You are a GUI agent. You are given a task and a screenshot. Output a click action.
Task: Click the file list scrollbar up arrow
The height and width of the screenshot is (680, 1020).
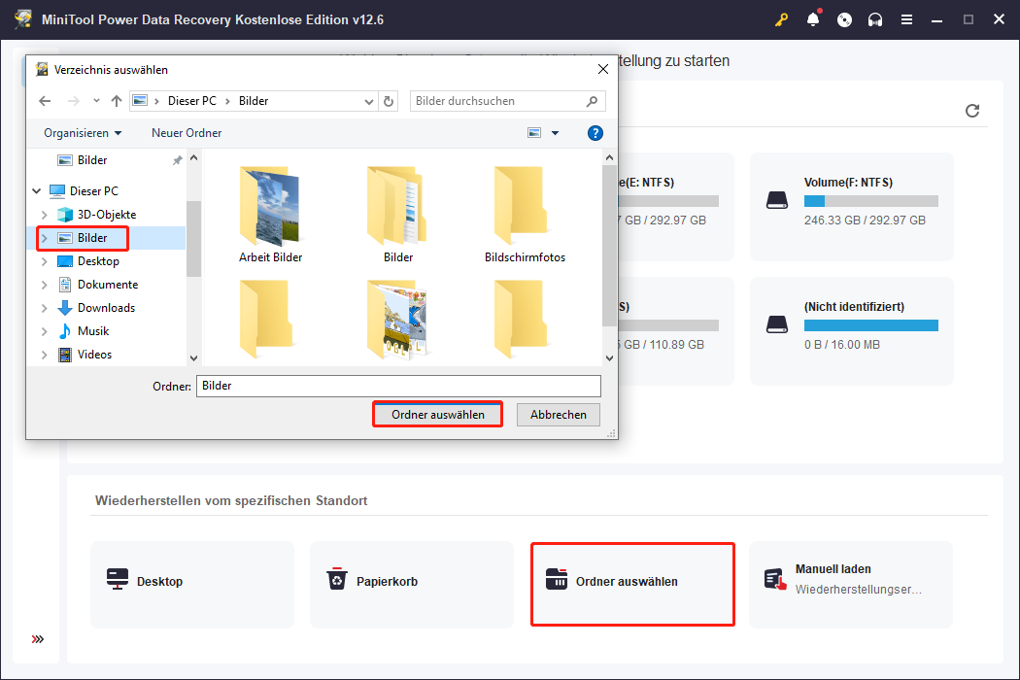pos(609,157)
